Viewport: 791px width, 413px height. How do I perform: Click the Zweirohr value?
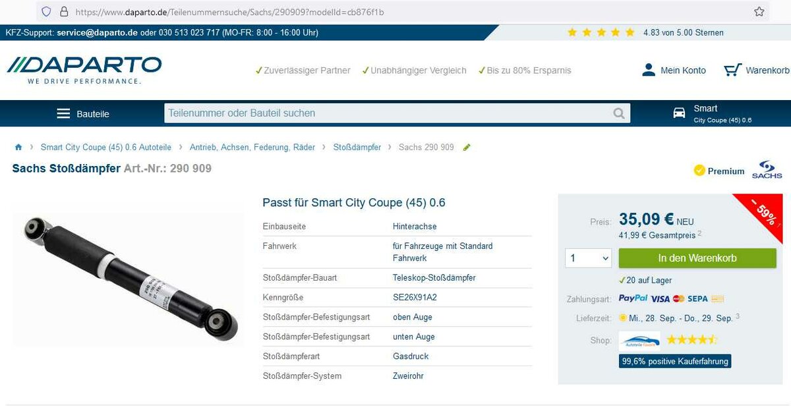408,376
